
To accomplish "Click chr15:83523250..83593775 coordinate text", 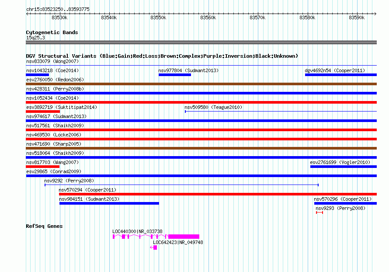I will tap(58, 9).
